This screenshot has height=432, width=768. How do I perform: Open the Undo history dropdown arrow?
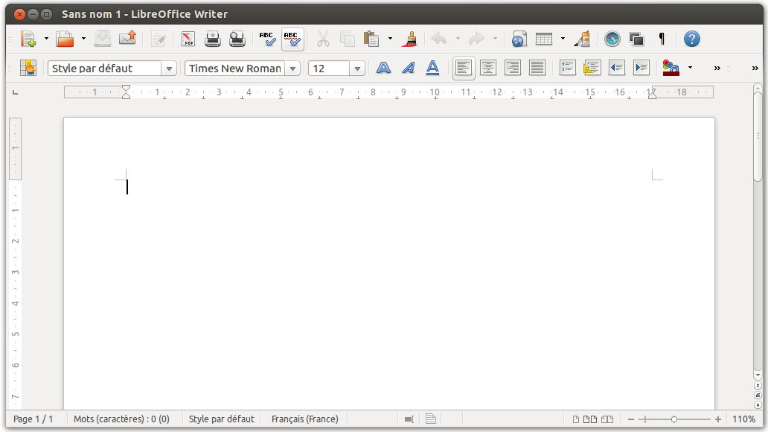point(458,39)
